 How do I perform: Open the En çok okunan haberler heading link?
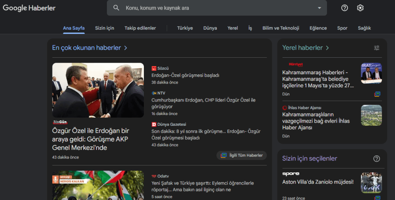click(86, 48)
